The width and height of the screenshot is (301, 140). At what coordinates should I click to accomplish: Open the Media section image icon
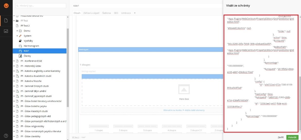tap(6, 31)
